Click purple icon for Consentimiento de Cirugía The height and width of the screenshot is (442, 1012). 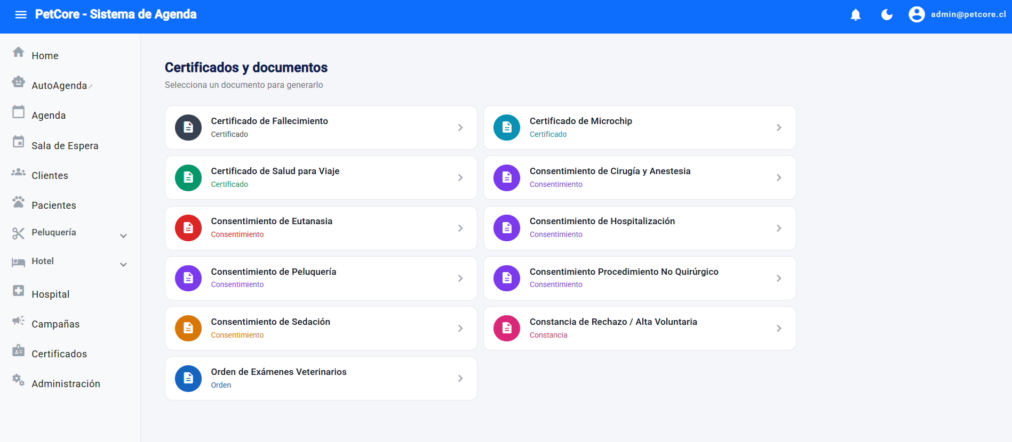pos(507,177)
